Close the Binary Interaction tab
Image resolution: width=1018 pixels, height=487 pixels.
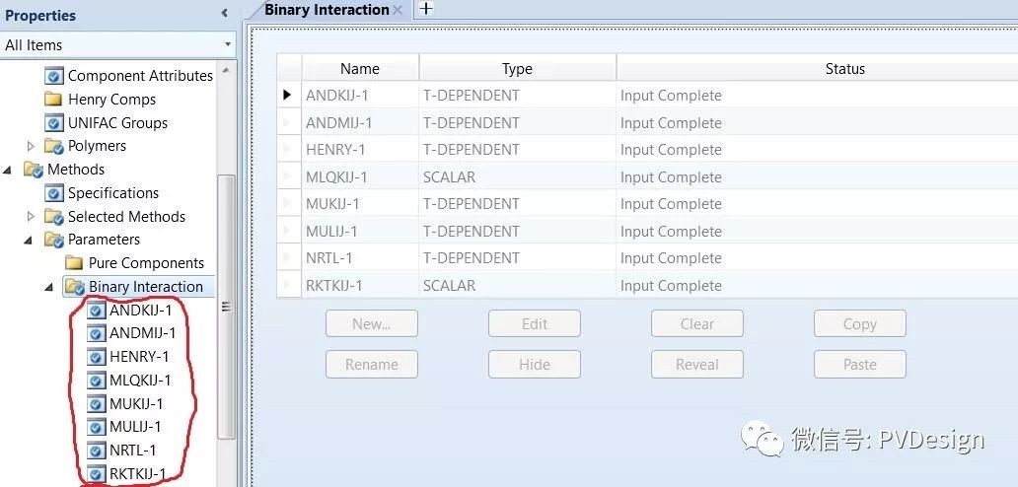(x=398, y=10)
